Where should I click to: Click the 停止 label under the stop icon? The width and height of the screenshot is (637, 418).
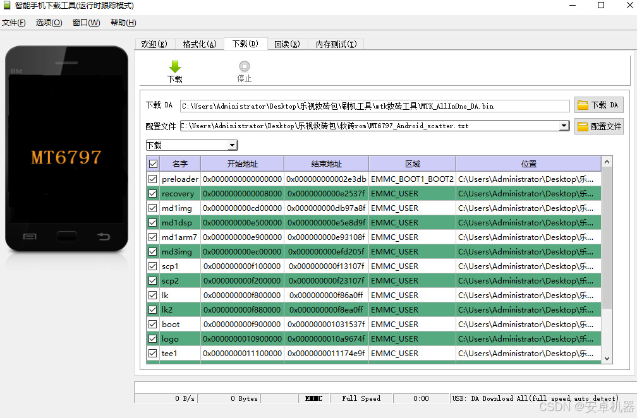click(x=244, y=79)
